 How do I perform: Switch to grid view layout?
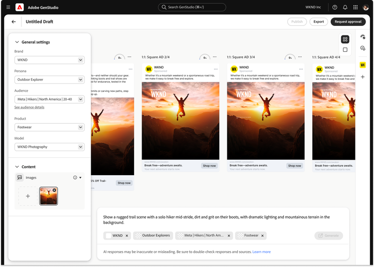tap(345, 39)
